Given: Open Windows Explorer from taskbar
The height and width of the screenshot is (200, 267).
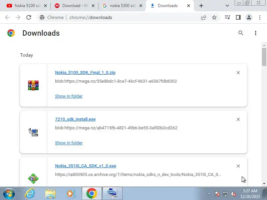Looking at the screenshot, I should point(50,194).
